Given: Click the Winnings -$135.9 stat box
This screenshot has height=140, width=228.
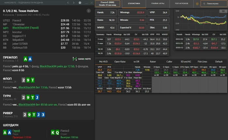Looking at the screenshot, I should (132, 12).
